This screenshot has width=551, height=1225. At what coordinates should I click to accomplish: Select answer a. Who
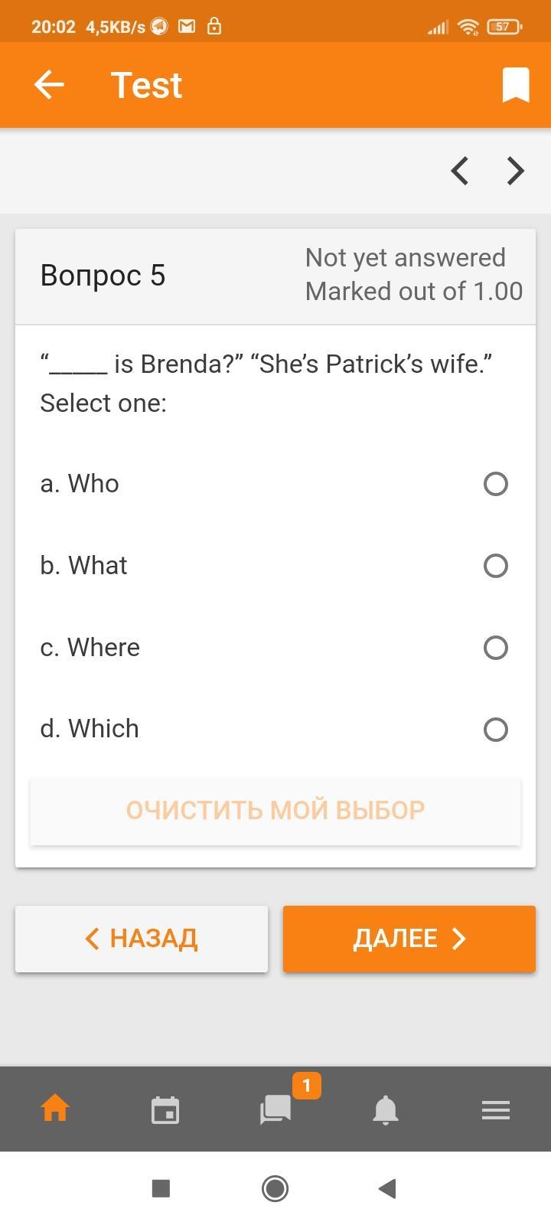495,484
